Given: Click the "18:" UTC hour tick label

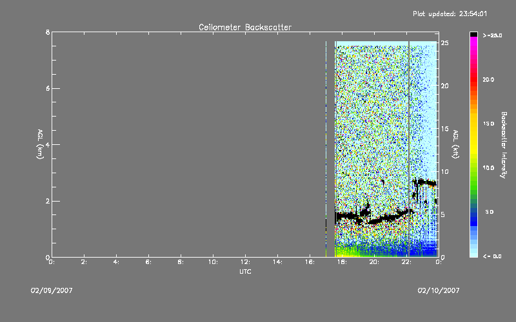Looking at the screenshot, I should 342,262.
